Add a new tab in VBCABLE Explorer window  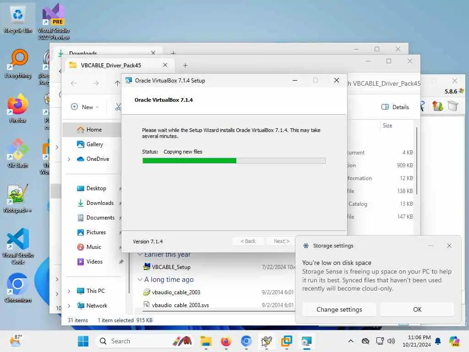pyautogui.click(x=185, y=65)
